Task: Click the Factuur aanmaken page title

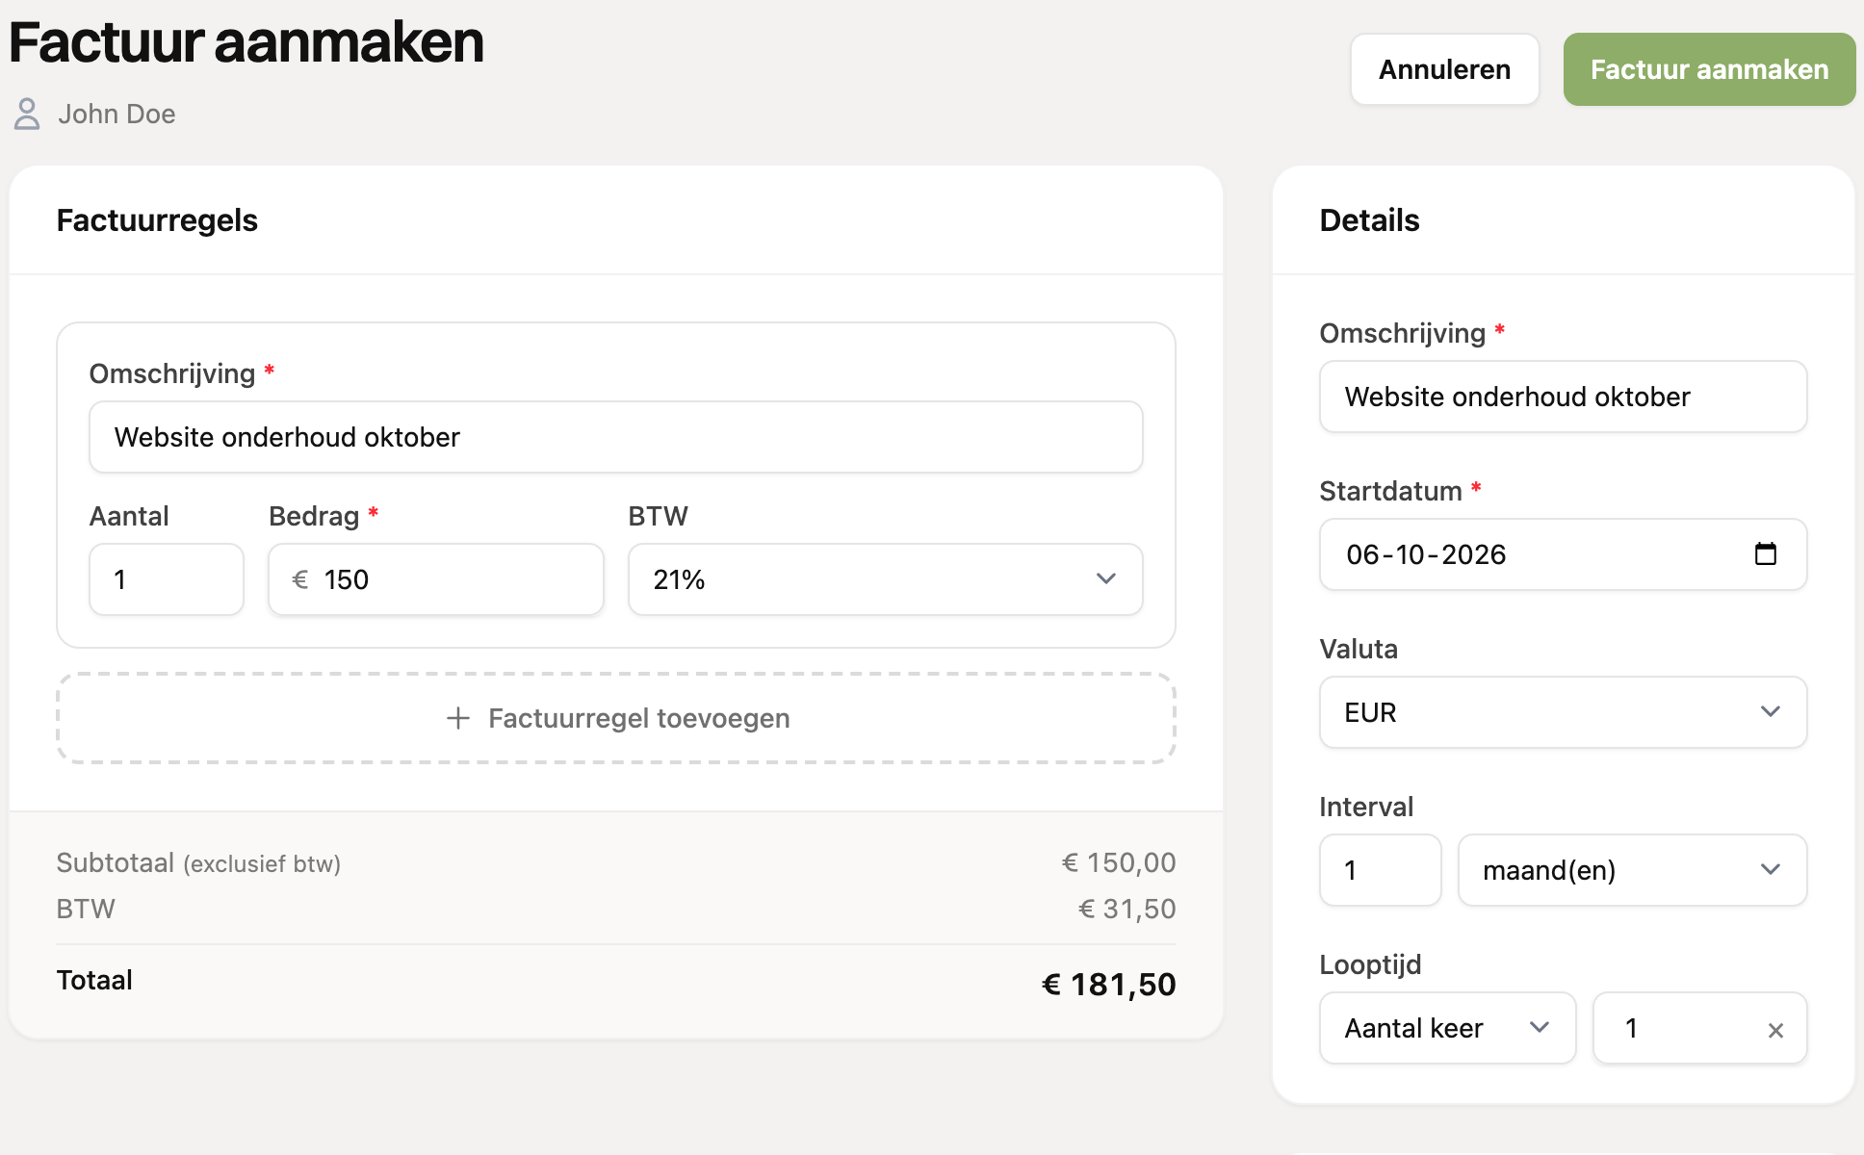Action: point(246,42)
